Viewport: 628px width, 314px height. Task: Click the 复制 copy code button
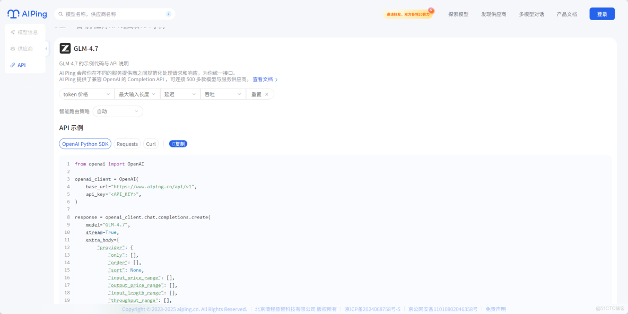tap(178, 143)
